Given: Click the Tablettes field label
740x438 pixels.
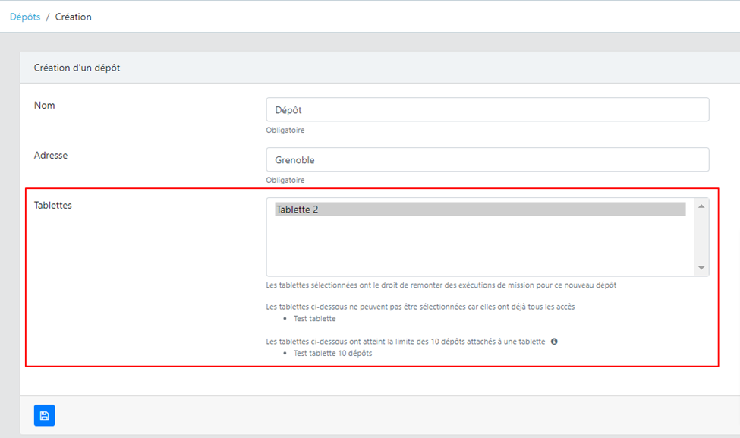Looking at the screenshot, I should (x=53, y=205).
